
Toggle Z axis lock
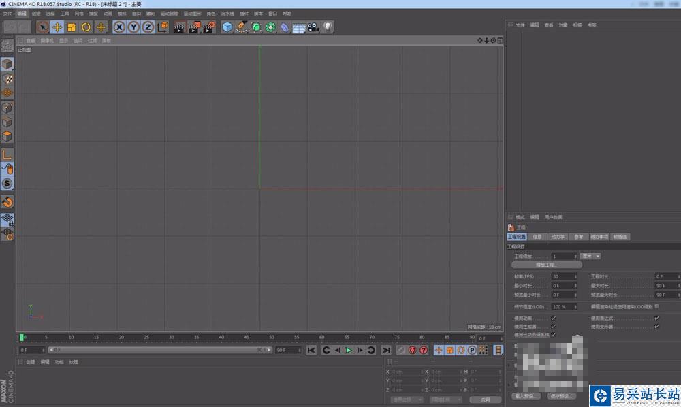[x=148, y=27]
